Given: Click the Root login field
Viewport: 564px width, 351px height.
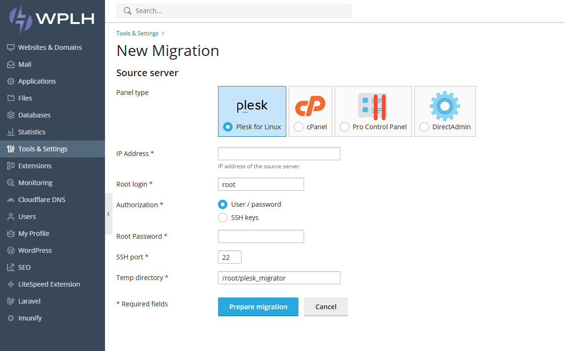Looking at the screenshot, I should (x=261, y=184).
